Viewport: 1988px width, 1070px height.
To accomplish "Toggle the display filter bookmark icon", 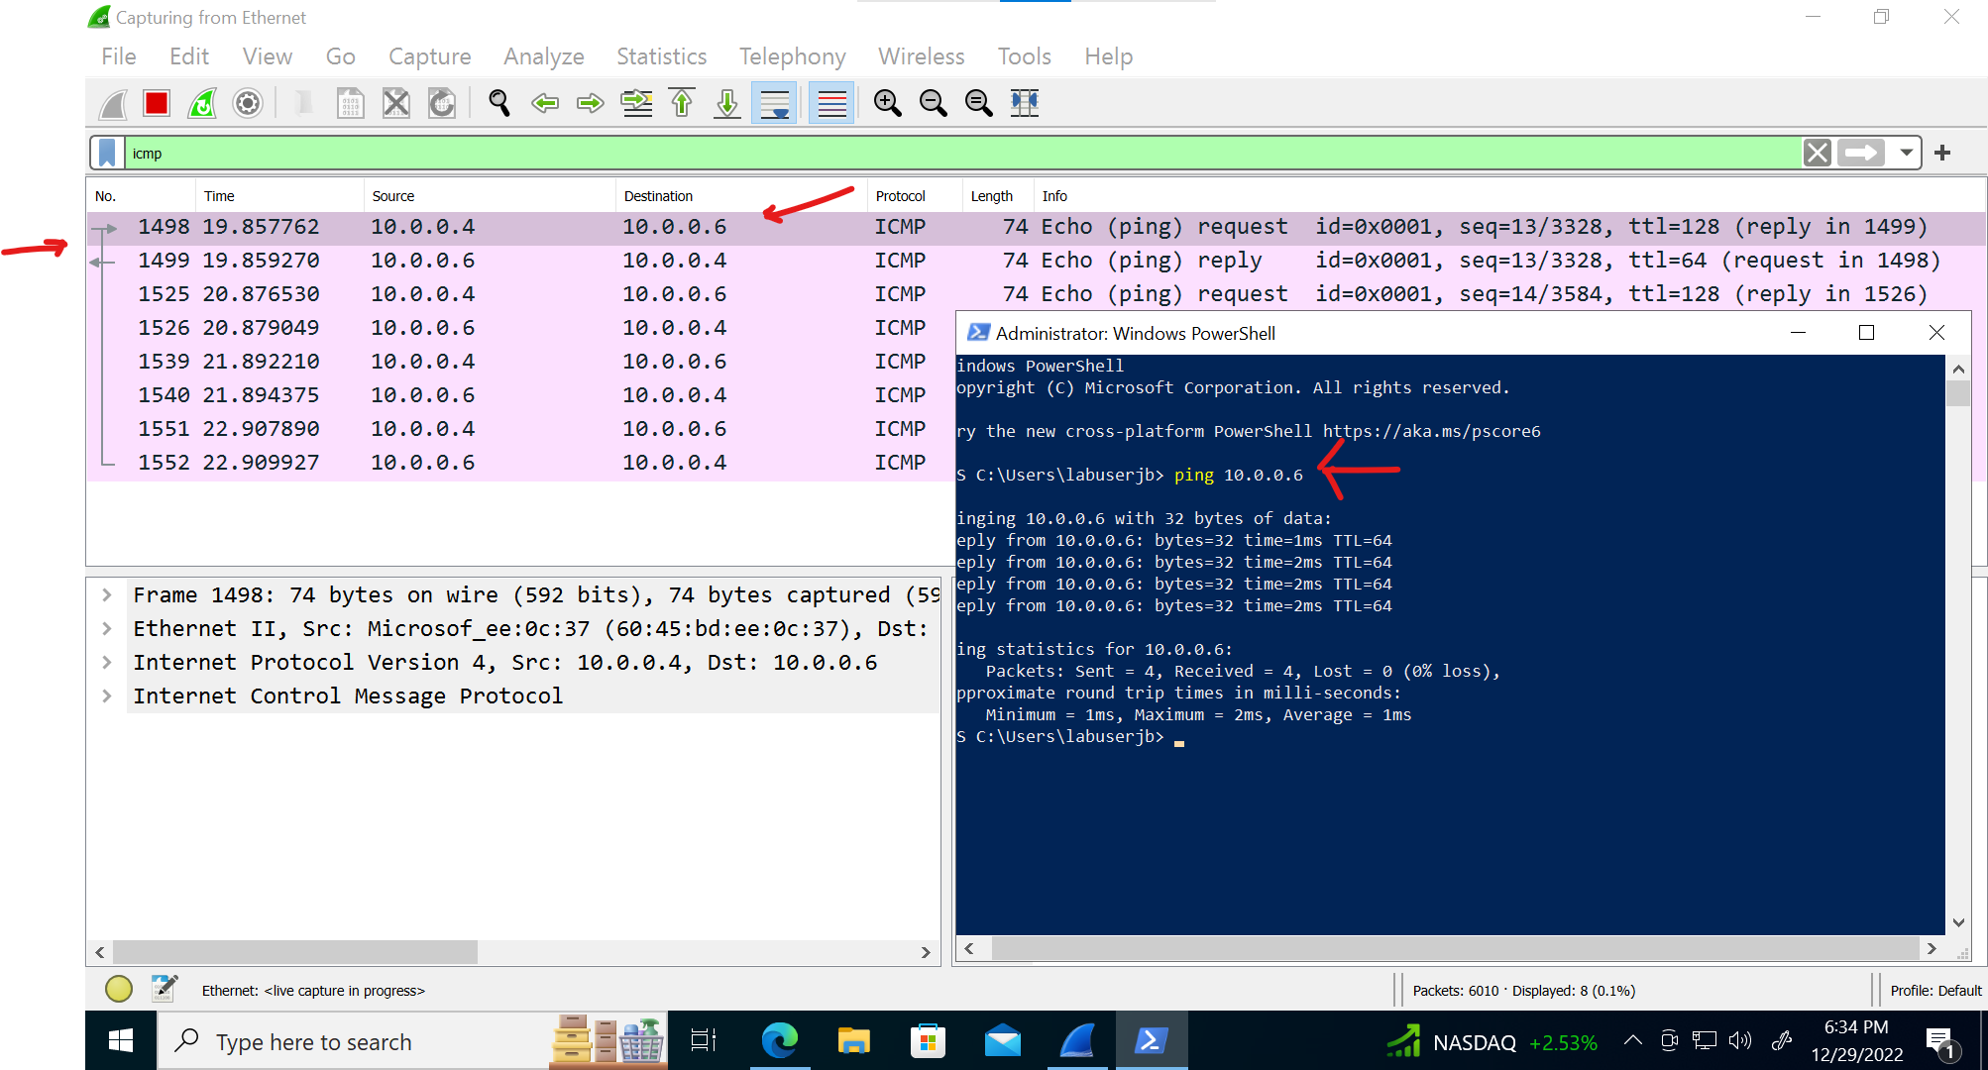I will tap(107, 153).
